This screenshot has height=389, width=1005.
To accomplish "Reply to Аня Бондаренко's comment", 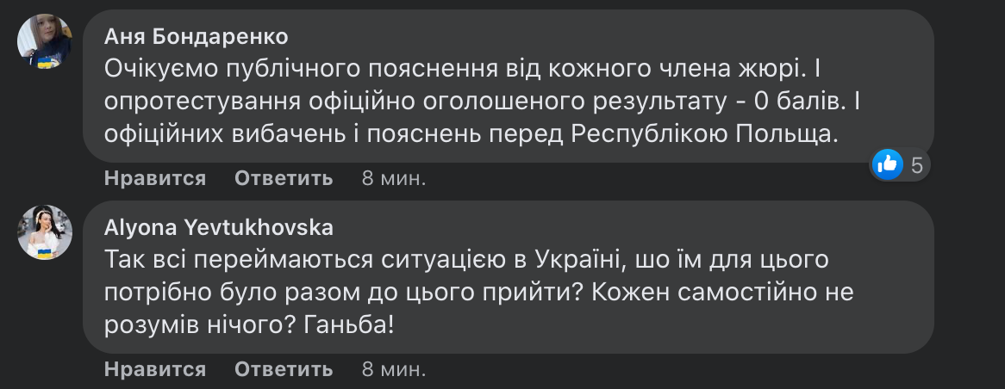I will click(x=284, y=178).
